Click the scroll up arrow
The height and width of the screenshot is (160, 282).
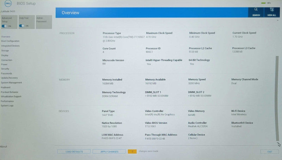[x=277, y=20]
